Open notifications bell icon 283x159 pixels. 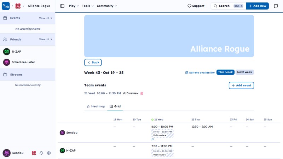41,153
